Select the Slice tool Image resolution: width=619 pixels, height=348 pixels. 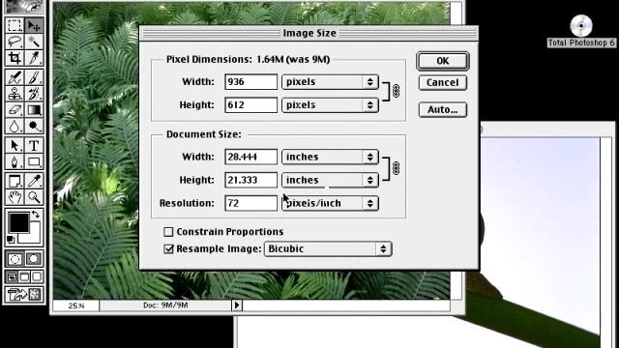pyautogui.click(x=34, y=58)
